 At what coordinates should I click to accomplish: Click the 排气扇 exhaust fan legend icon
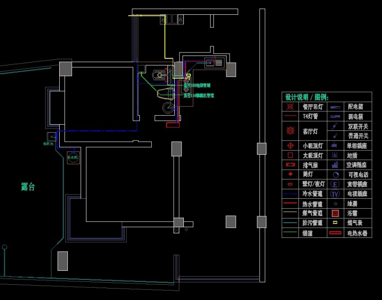289,165
